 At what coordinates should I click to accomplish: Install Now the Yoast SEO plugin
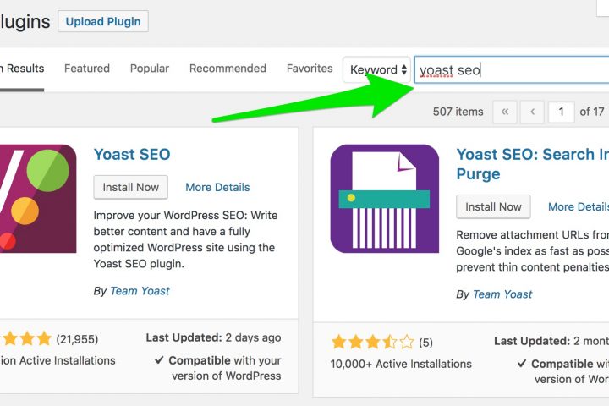pos(131,187)
